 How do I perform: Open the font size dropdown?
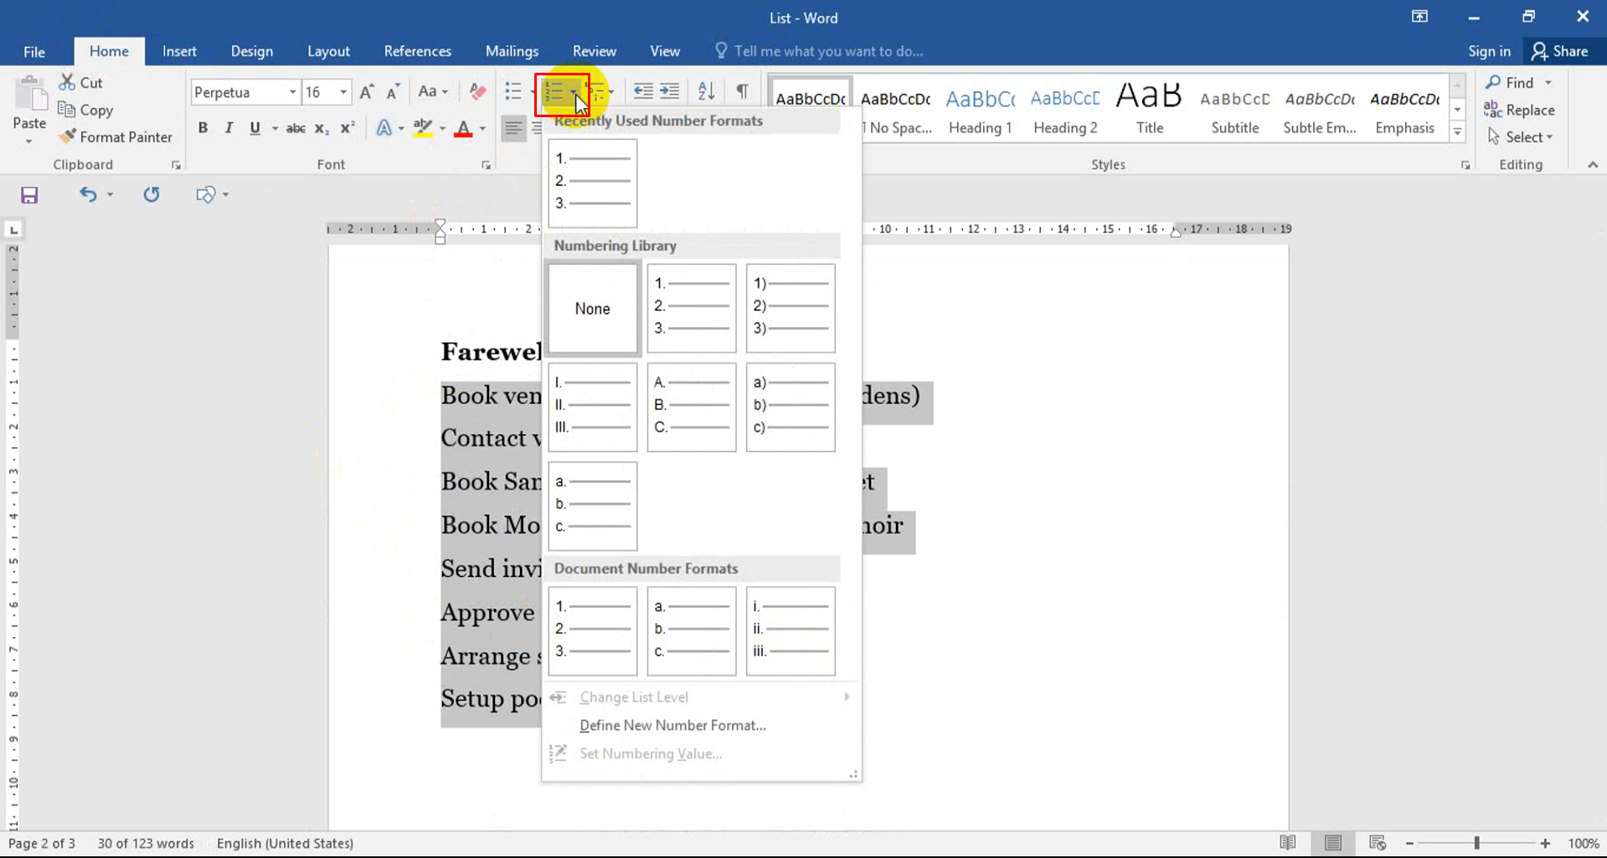[343, 92]
